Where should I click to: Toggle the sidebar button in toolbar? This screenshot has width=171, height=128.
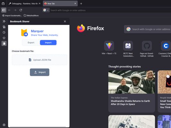click(4, 10)
